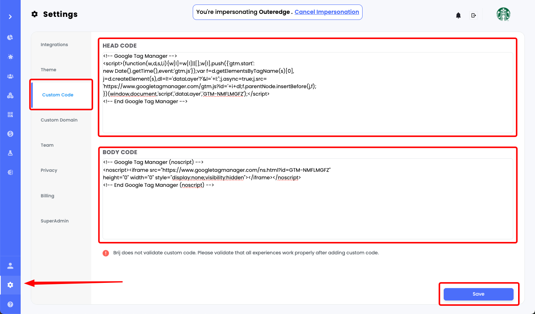Click the BODY CODE heading label
Viewport: 535px width, 314px height.
120,152
